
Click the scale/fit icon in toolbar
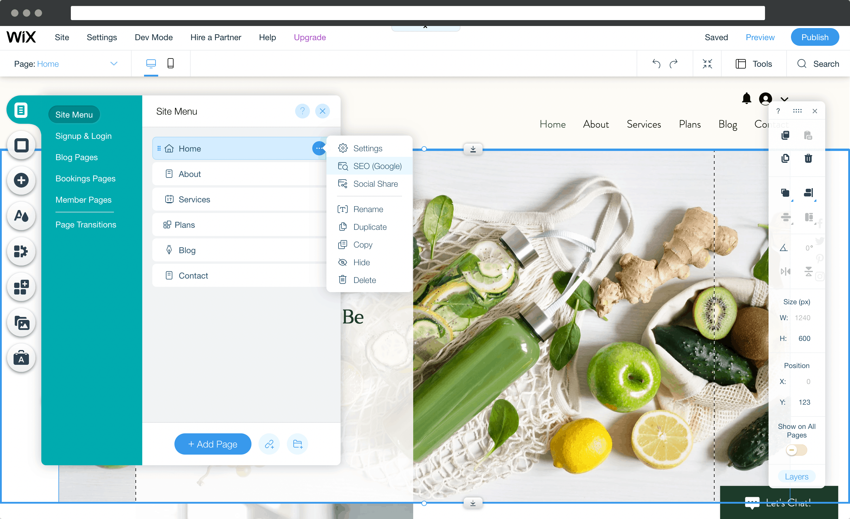707,63
